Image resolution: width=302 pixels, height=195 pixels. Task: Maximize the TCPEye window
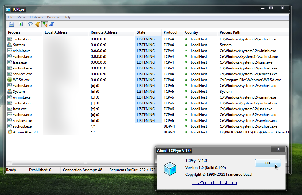pyautogui.click(x=271, y=8)
